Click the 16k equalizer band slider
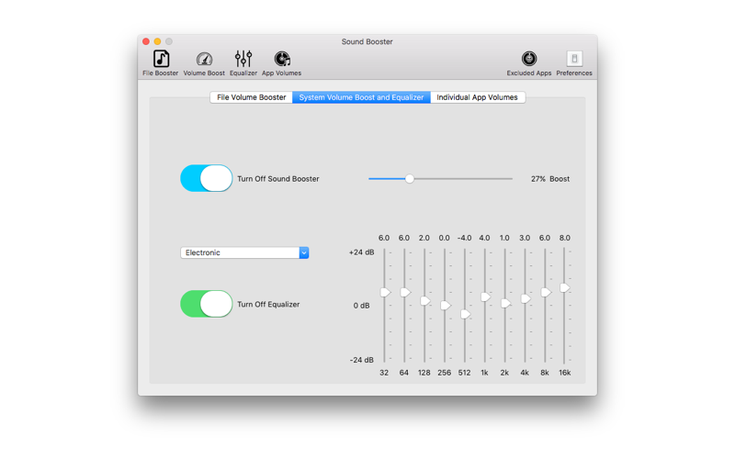This screenshot has width=735, height=459. [x=565, y=288]
